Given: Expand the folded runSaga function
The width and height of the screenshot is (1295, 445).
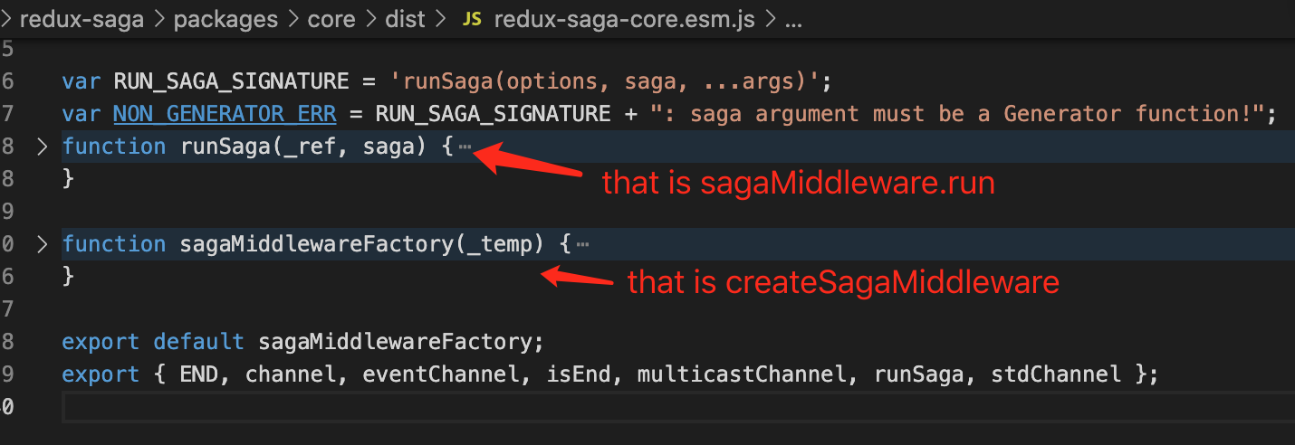Looking at the screenshot, I should [x=41, y=147].
